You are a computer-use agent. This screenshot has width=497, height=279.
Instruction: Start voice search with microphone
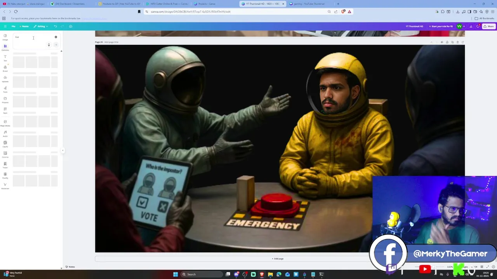(49, 45)
